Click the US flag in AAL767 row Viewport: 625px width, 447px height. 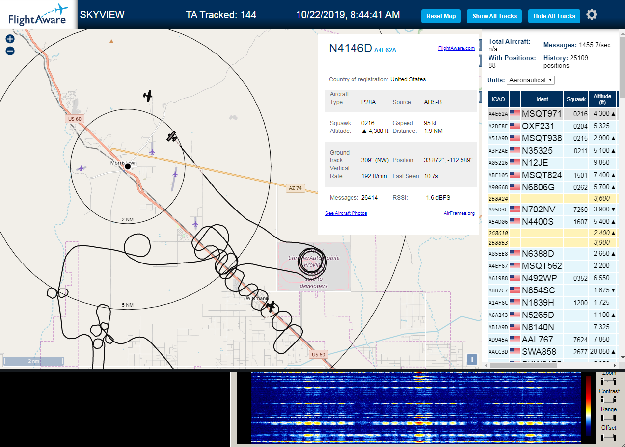coord(515,340)
